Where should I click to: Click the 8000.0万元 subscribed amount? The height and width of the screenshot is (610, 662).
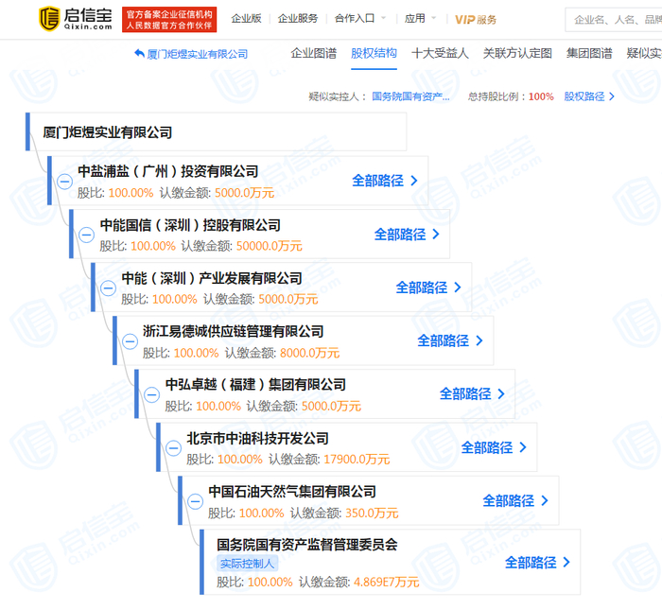(x=309, y=353)
